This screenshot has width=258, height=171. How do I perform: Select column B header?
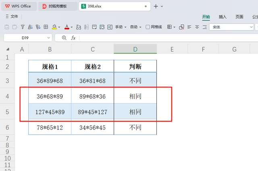[50, 49]
